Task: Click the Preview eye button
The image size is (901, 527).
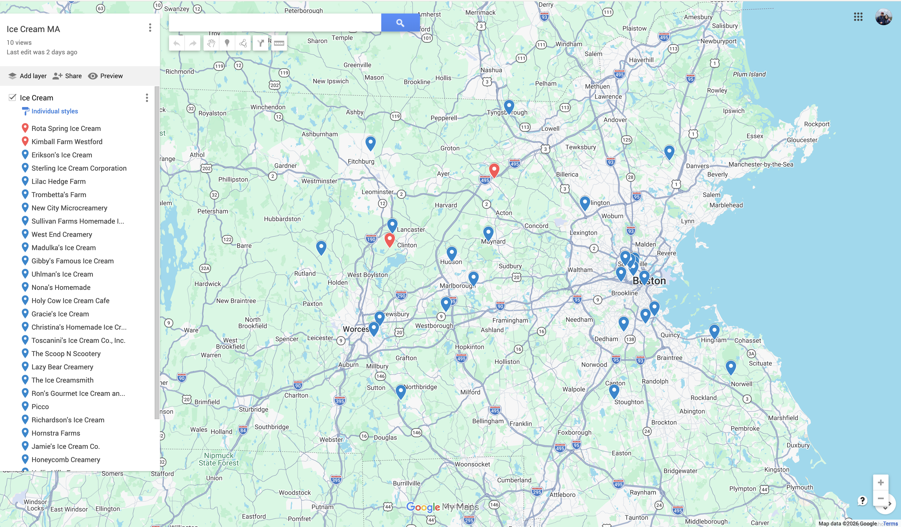Action: (106, 76)
